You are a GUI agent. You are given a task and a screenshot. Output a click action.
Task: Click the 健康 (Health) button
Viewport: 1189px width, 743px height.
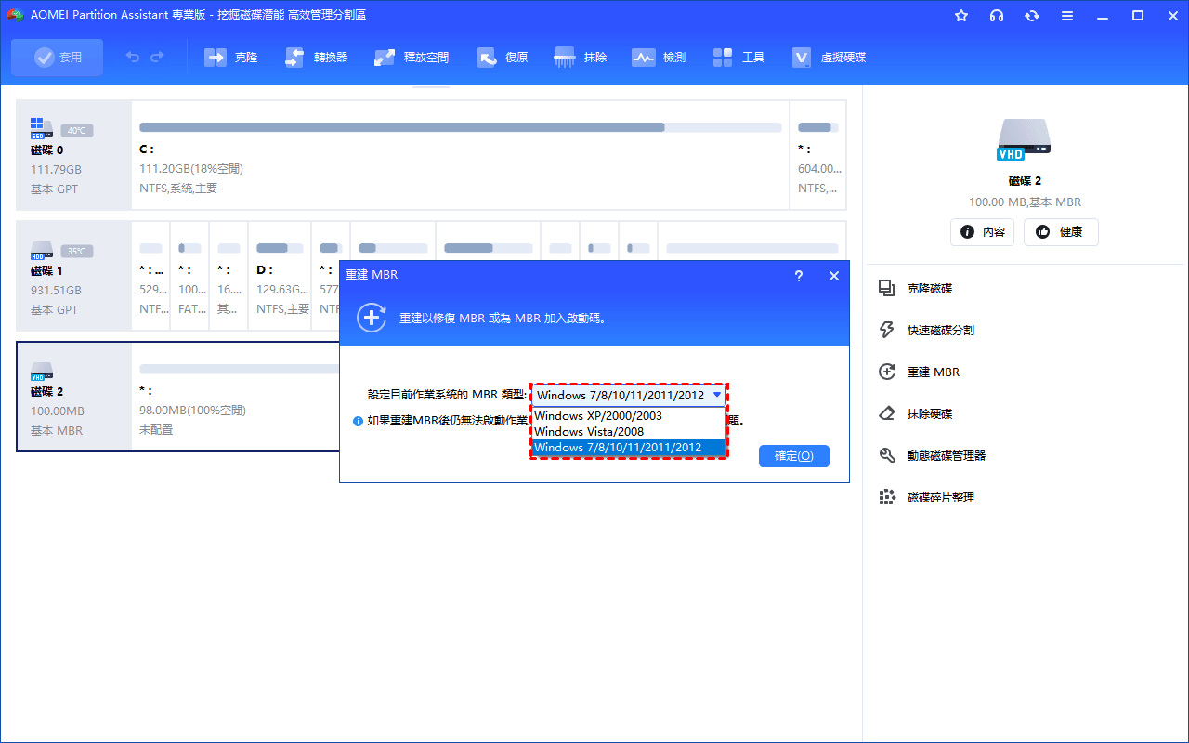point(1061,232)
